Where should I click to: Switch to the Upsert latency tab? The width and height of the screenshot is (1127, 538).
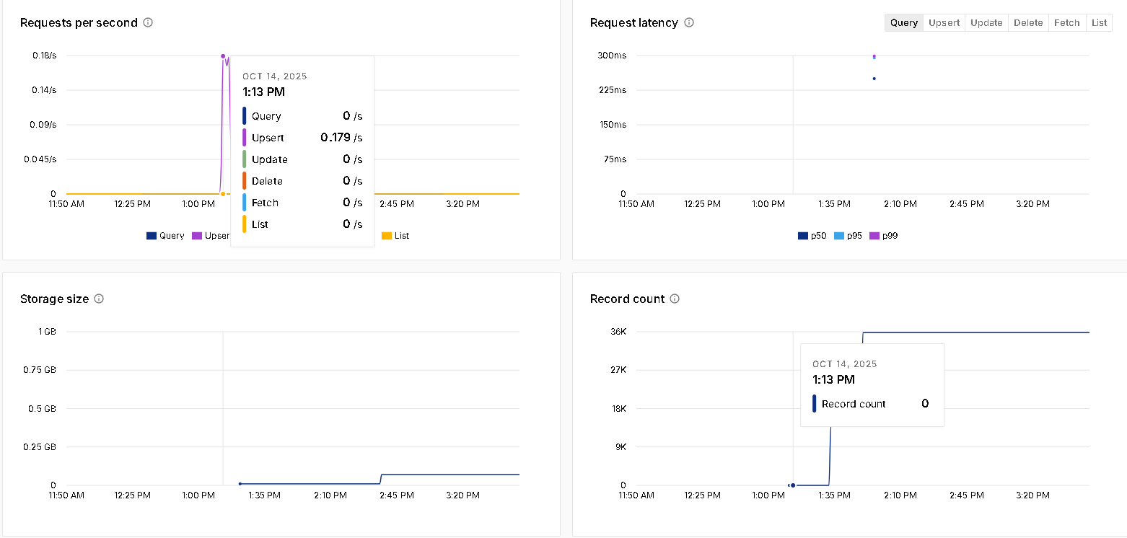tap(944, 23)
